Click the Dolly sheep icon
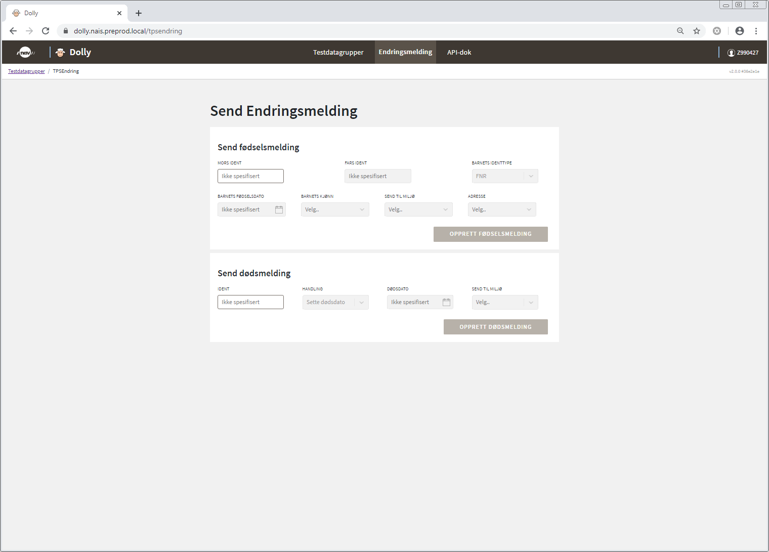The width and height of the screenshot is (769, 552). (x=59, y=52)
